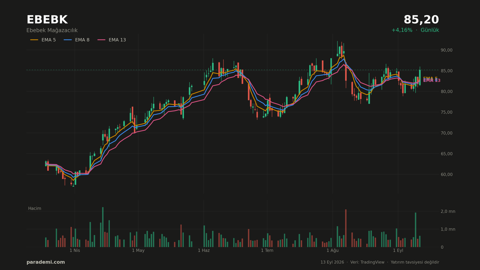Select the EMA 5 legend entry

pos(43,40)
